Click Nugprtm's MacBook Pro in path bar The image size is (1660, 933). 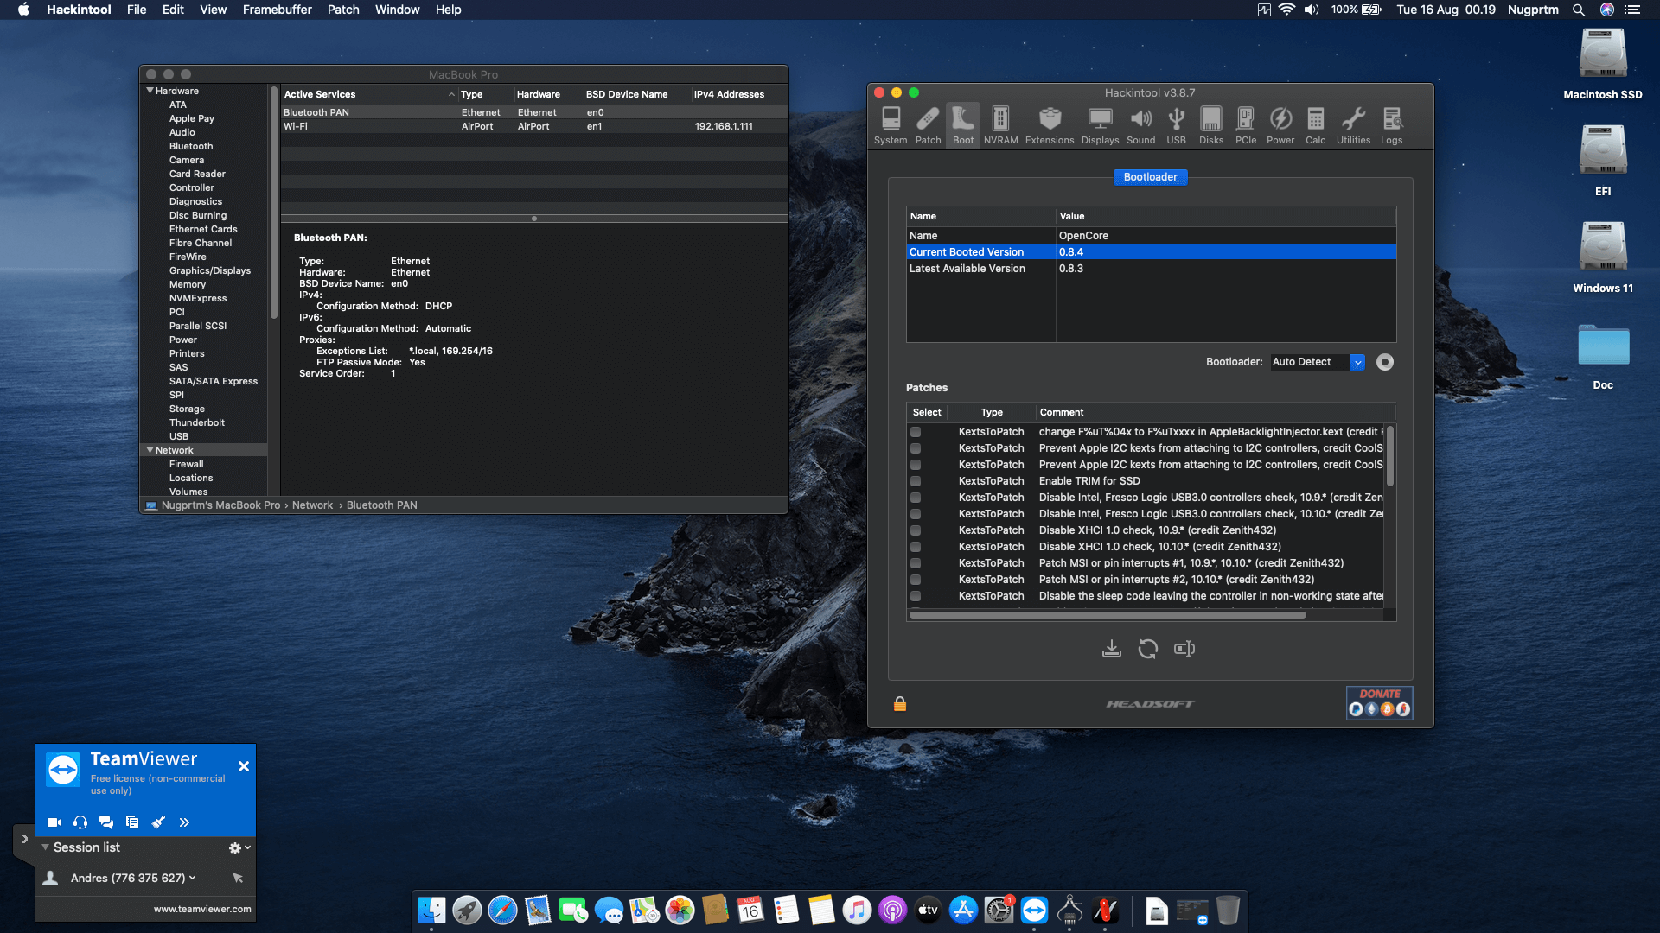220,505
